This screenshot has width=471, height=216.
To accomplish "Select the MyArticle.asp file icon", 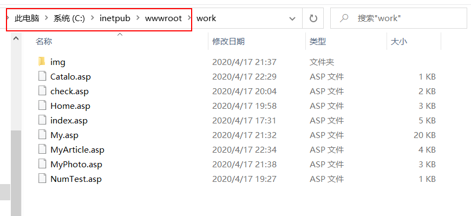I will pos(42,149).
